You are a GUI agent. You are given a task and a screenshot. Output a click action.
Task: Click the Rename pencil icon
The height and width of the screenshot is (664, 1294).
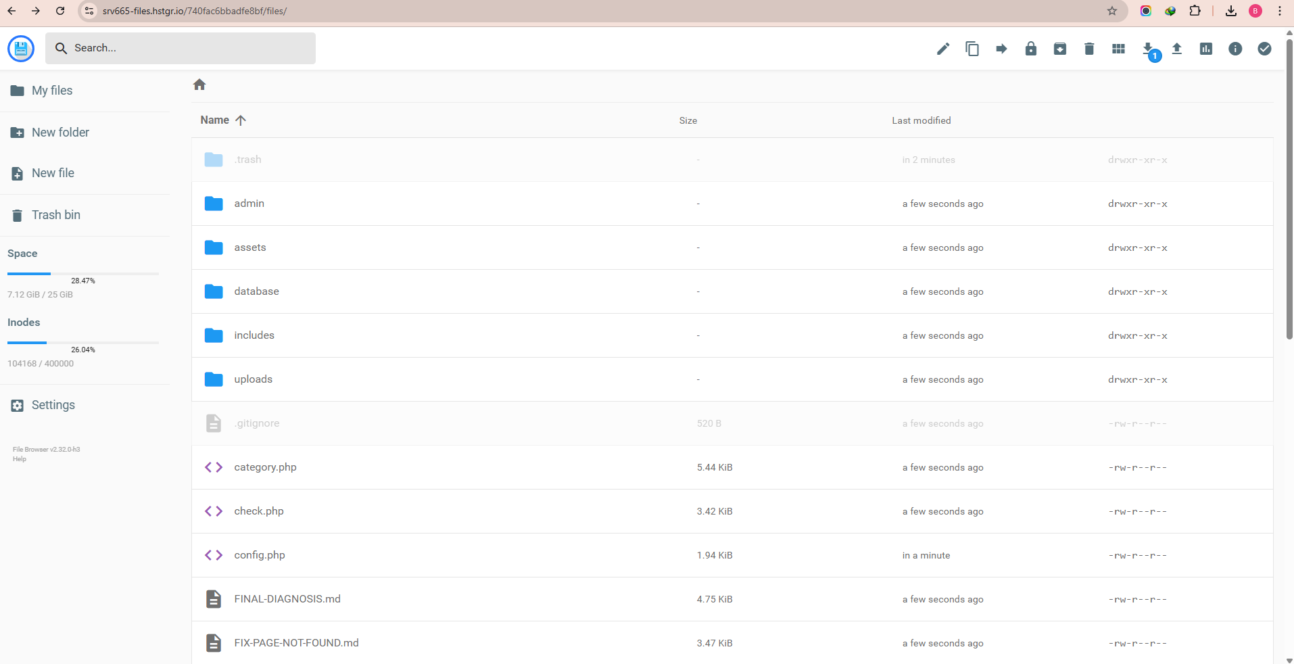click(942, 49)
